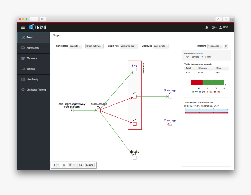This screenshot has width=251, height=195.
Task: Toggle graph display option 1 in toolbar
Action: click(x=75, y=165)
